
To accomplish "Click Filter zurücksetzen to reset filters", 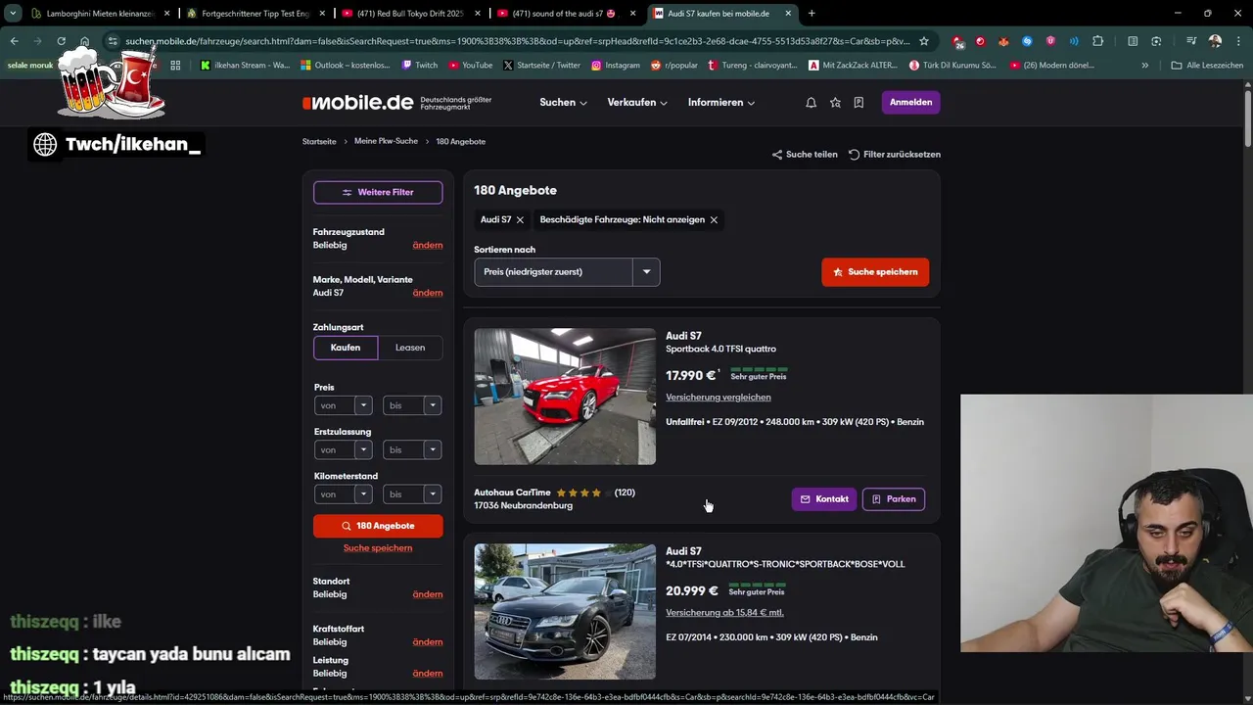I will tap(895, 155).
